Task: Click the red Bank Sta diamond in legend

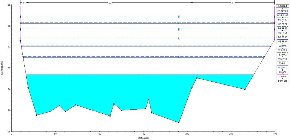Action: (283, 79)
